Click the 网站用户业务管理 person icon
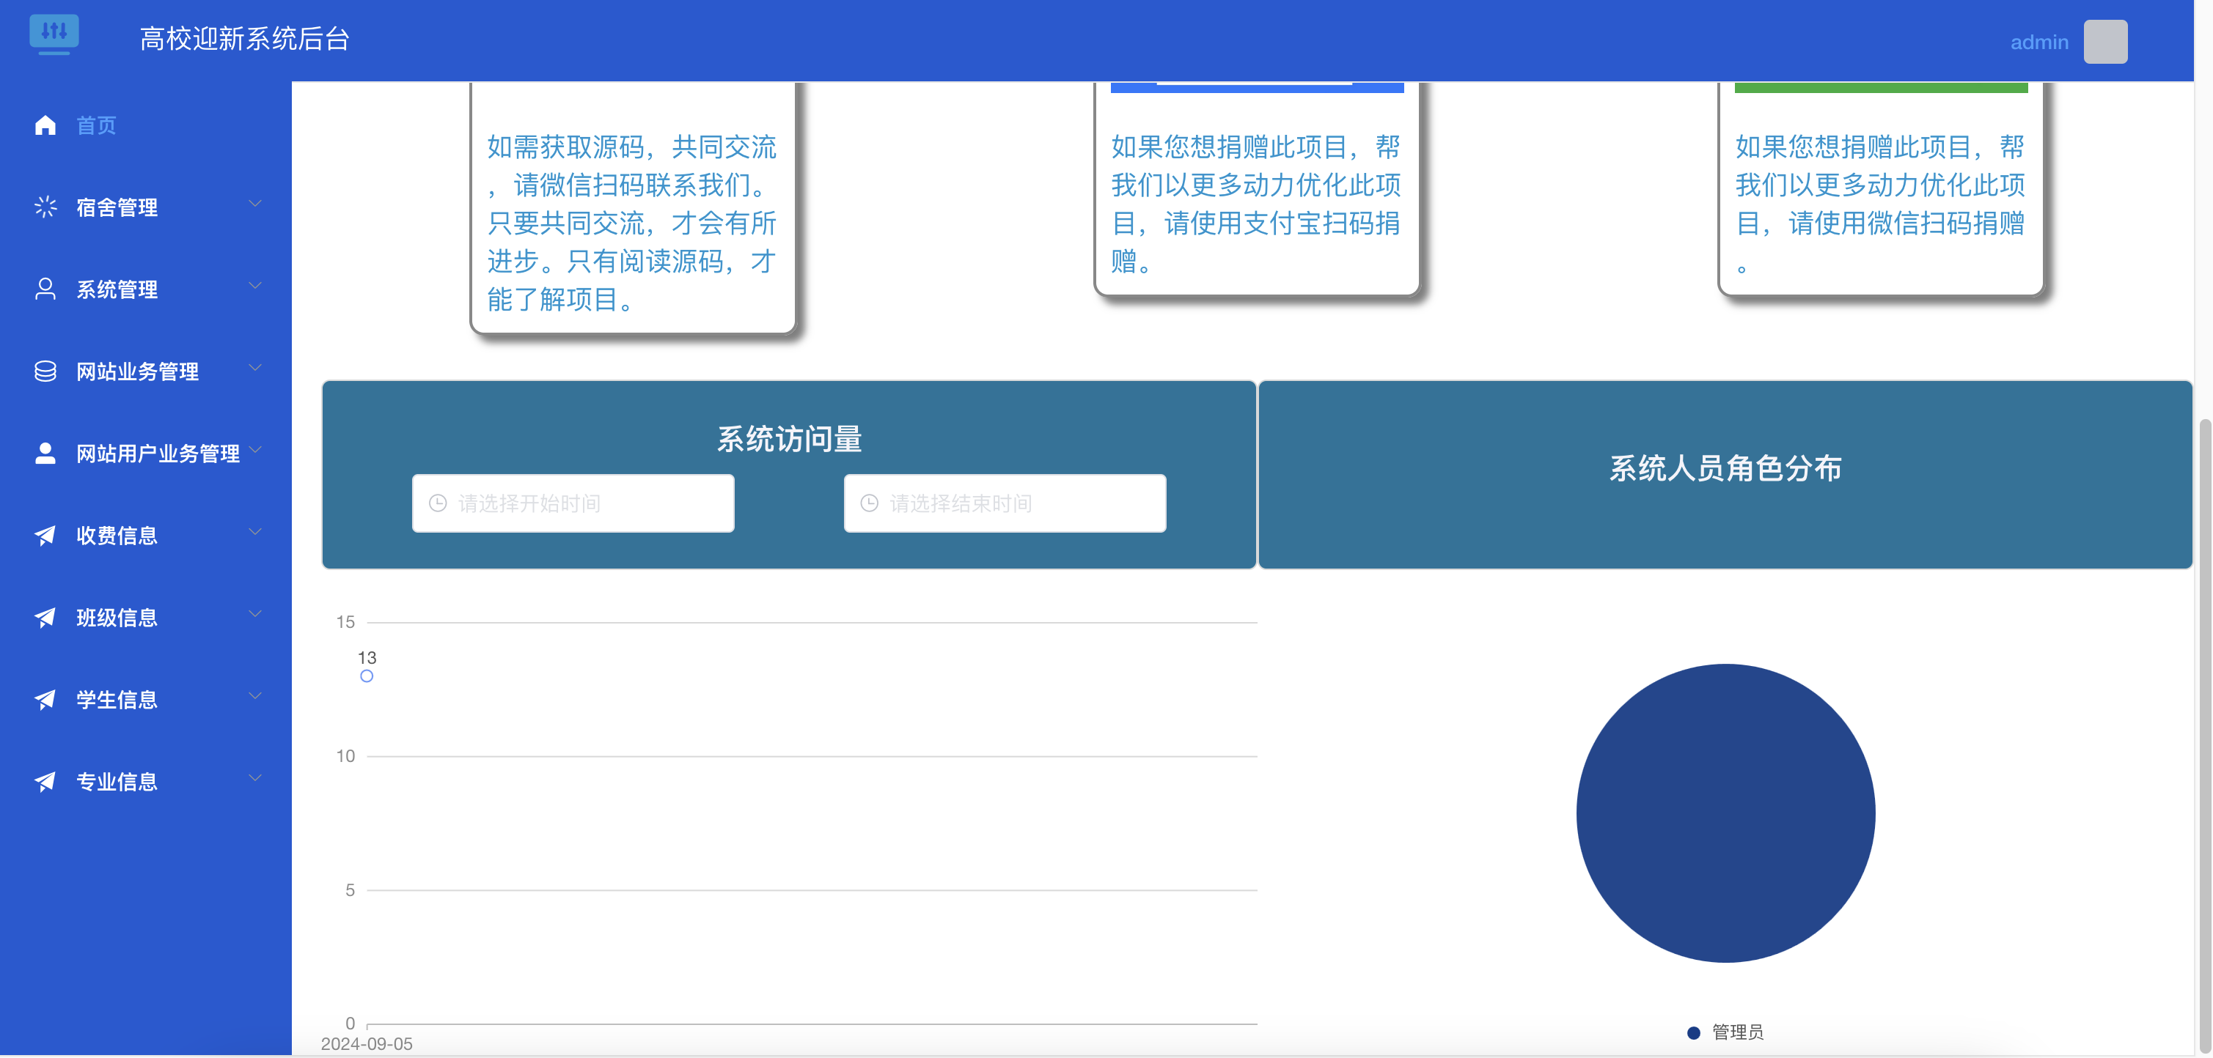2213x1058 pixels. [45, 453]
